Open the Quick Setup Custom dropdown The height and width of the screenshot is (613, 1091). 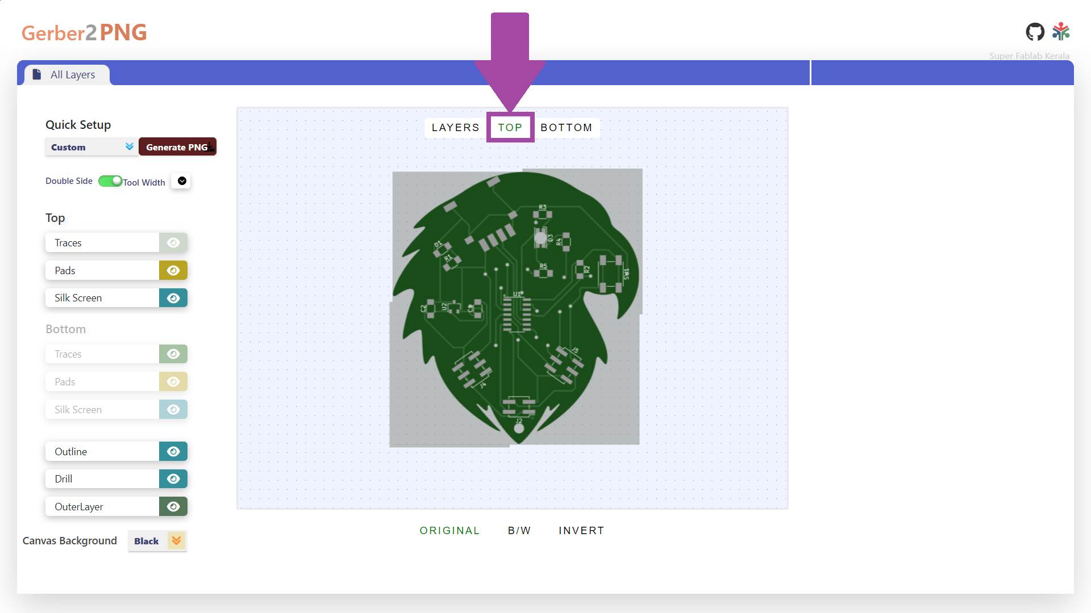pyautogui.click(x=91, y=147)
